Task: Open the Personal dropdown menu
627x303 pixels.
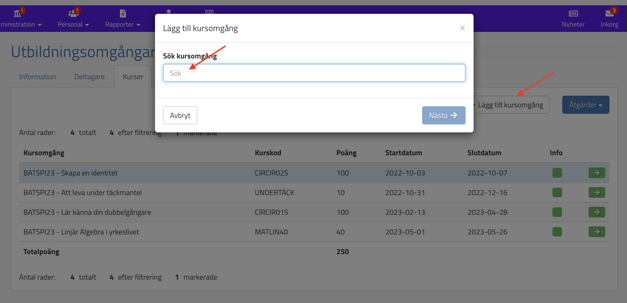Action: point(73,24)
